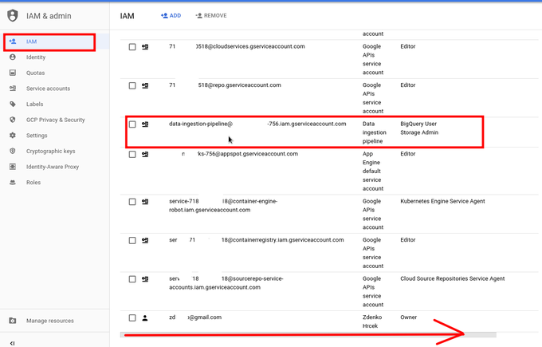This screenshot has width=542, height=347.
Task: Click the BigQuery User role text
Action: 418,124
